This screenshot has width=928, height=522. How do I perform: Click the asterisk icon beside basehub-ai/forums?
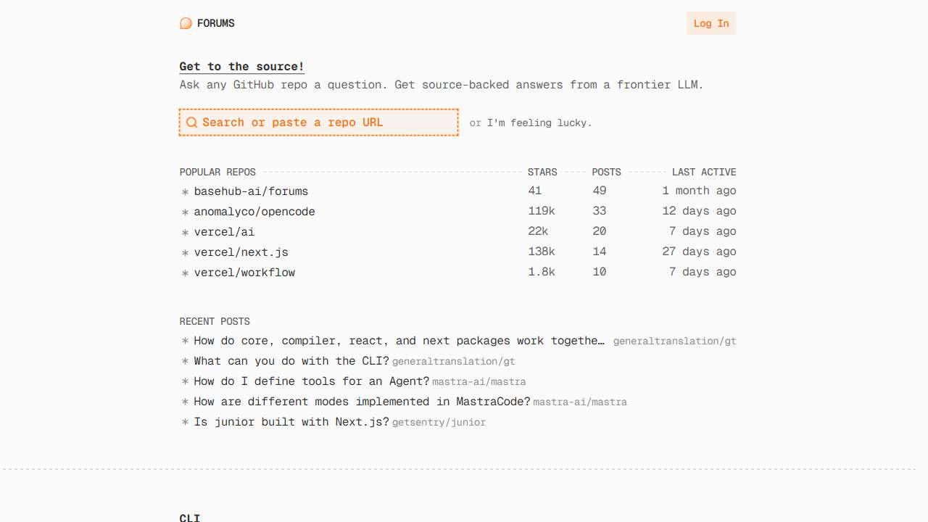[x=185, y=191]
